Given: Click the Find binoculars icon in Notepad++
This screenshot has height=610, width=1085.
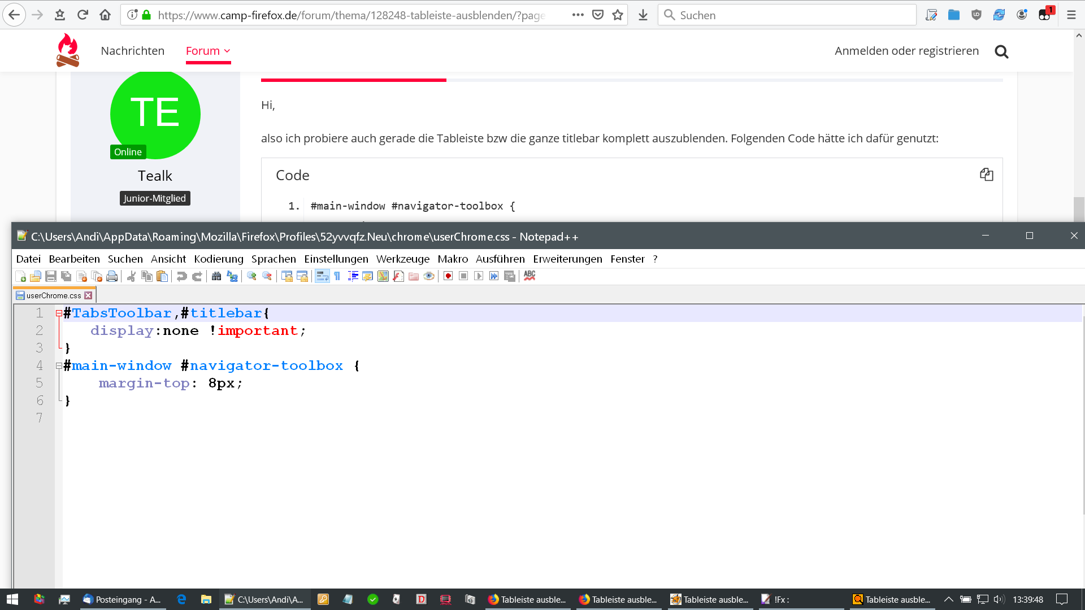Looking at the screenshot, I should tap(216, 276).
